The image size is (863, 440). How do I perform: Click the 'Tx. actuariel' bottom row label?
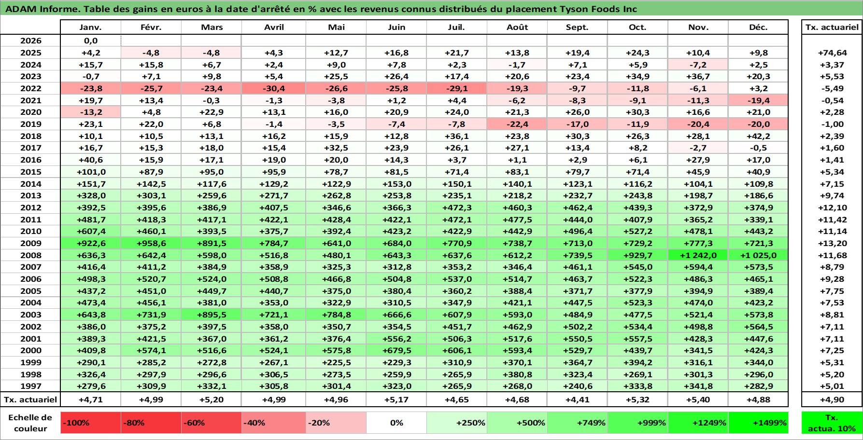coord(30,399)
